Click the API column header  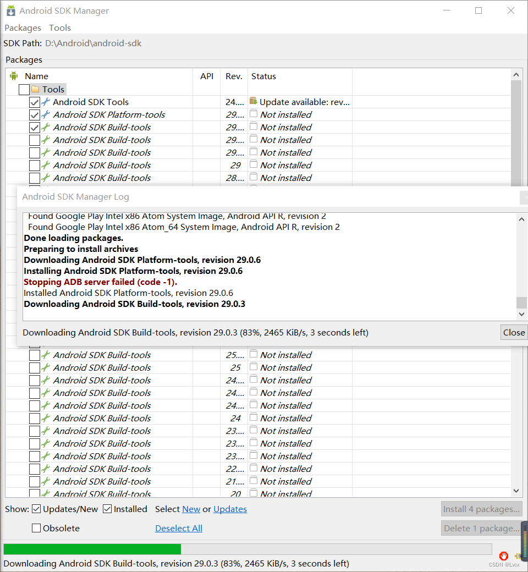coord(207,76)
